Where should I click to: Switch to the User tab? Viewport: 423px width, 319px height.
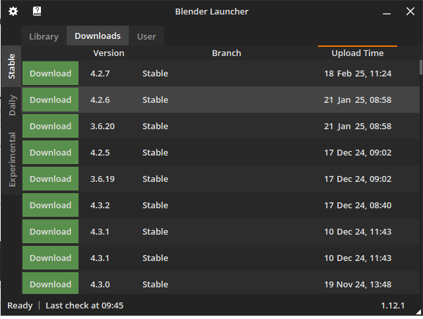pyautogui.click(x=146, y=36)
